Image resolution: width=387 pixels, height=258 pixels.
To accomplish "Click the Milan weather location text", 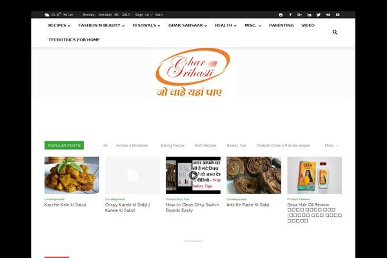I will (x=68, y=15).
